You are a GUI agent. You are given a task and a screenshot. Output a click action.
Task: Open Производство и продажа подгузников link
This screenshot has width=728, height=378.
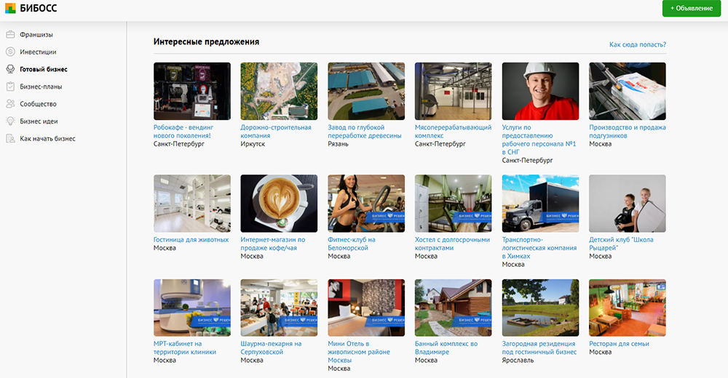628,132
